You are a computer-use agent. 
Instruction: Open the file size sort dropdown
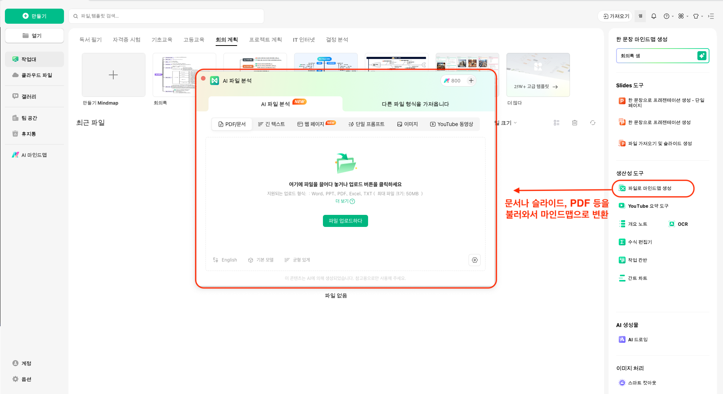(x=505, y=123)
